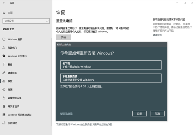This screenshot has height=135, width=196.
Task: Click inside the 查找设置 search field
Action: tap(26, 21)
